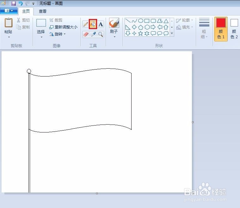This screenshot has width=240, height=208.
Task: Select the Eraser tool
Action: (x=86, y=34)
